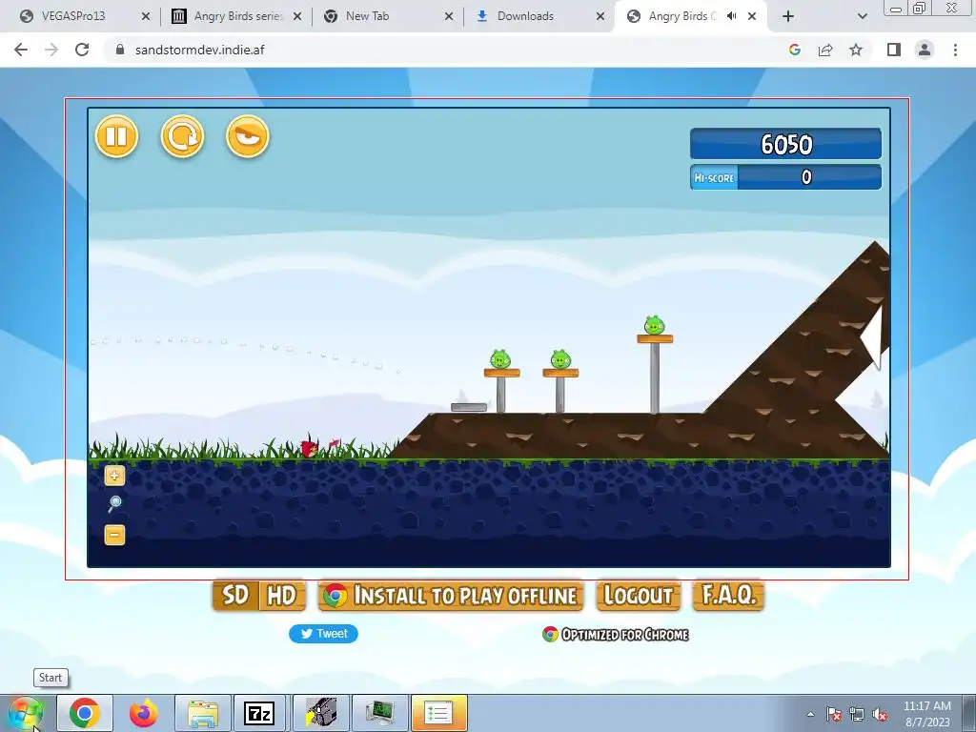Click the red bird on the grass

(310, 447)
